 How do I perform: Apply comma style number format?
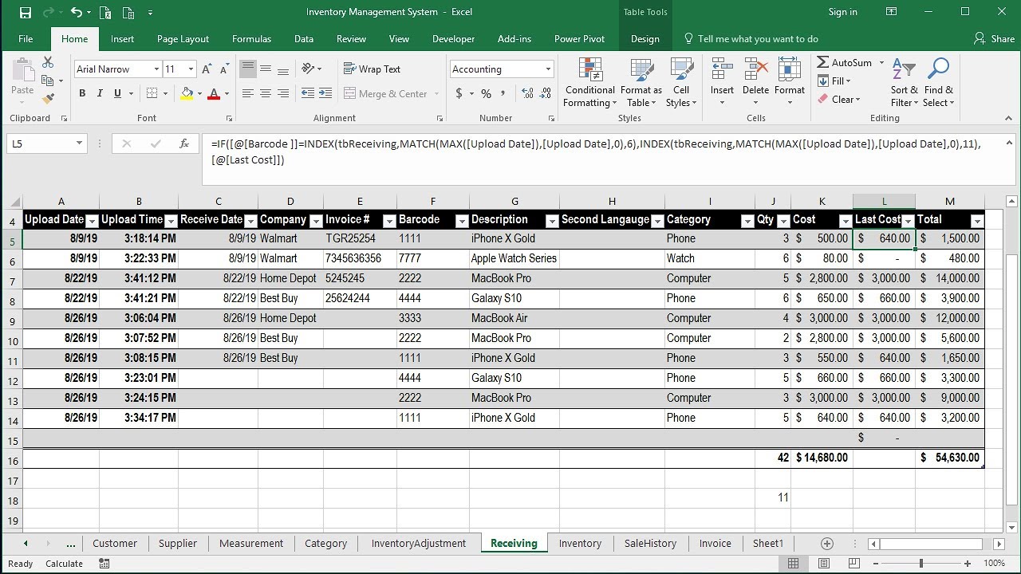503,93
